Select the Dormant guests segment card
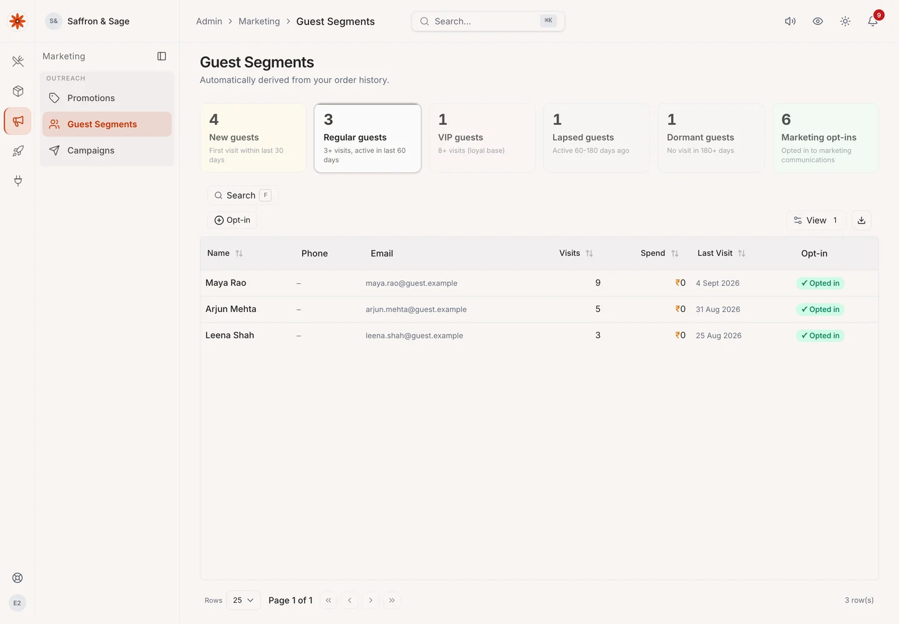This screenshot has width=899, height=624. (711, 138)
